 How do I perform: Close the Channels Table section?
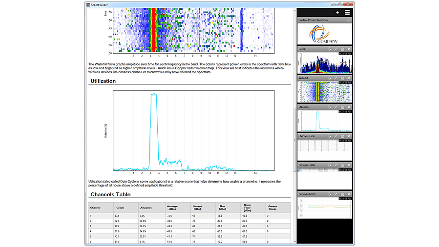pyautogui.click(x=349, y=136)
